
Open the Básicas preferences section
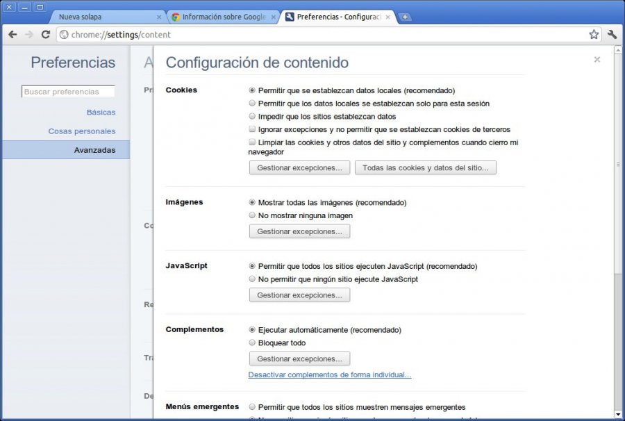point(101,113)
